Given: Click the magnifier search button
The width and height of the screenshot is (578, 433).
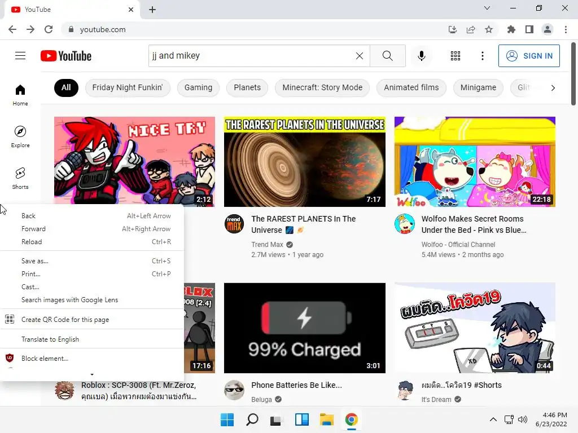Looking at the screenshot, I should [387, 56].
